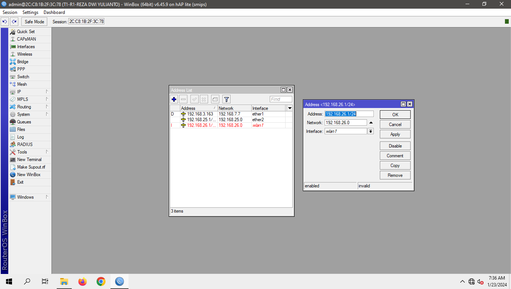
Task: Expand the Routing submenu
Action: point(30,107)
